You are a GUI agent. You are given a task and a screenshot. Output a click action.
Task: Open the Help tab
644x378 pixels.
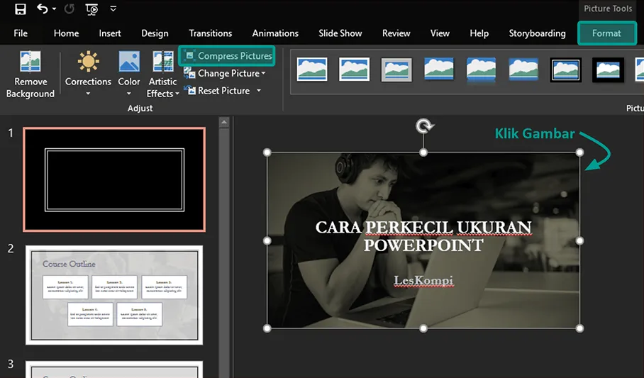(x=479, y=33)
